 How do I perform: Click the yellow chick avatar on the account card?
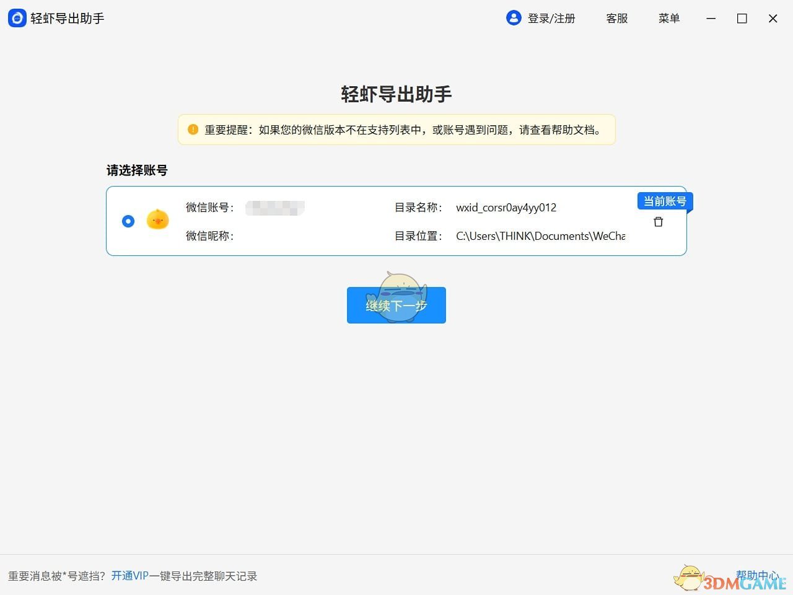coord(158,220)
